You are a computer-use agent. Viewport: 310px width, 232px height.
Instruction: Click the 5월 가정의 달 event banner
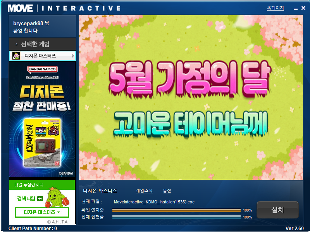pyautogui.click(x=191, y=97)
